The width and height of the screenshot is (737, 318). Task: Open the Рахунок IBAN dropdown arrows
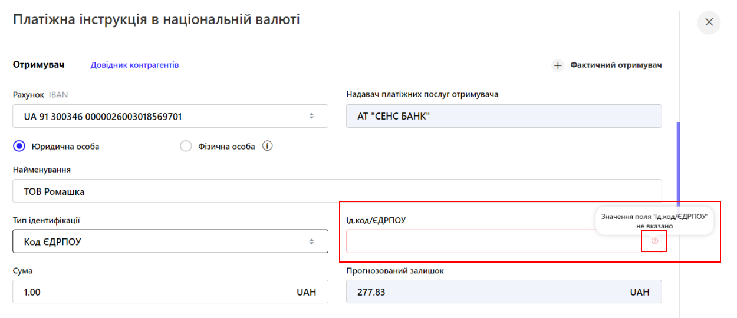point(312,116)
